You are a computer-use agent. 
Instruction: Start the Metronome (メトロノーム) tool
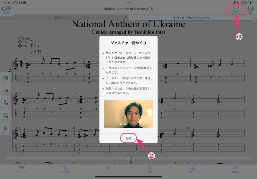(x=5, y=129)
